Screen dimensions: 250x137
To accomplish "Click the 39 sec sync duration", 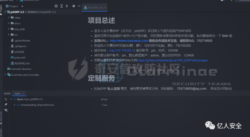I will tap(104, 100).
